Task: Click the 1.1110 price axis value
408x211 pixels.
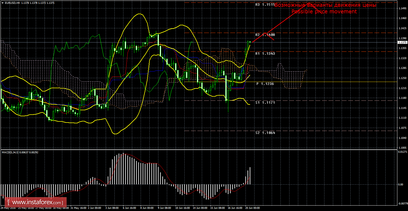Action: (x=402, y=118)
